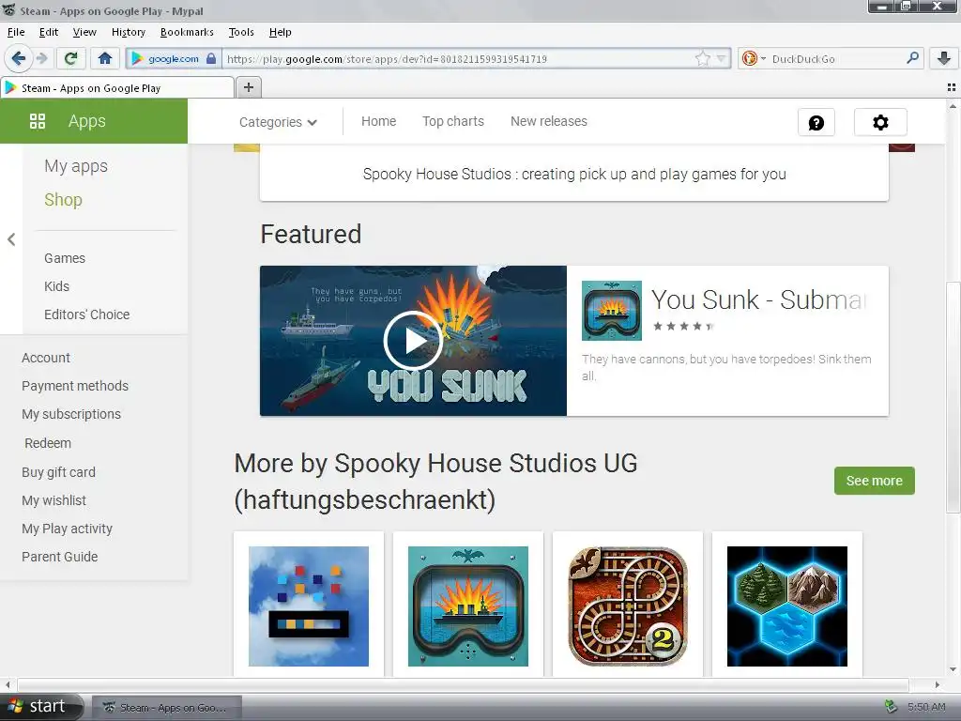
Task: Open Payment methods
Action: pos(75,386)
